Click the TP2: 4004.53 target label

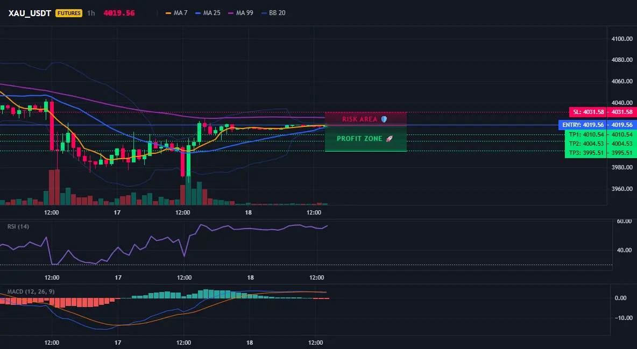pos(586,144)
